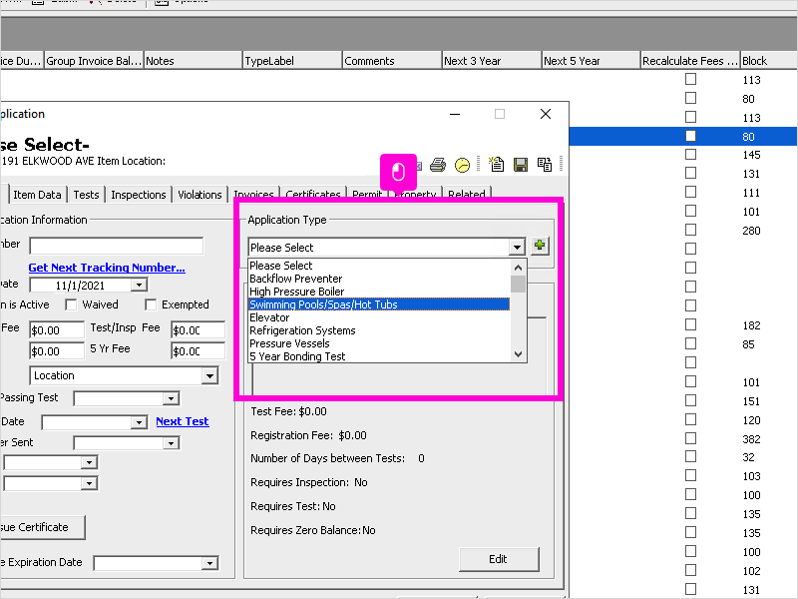
Task: Click the Comments column header
Action: [391, 61]
